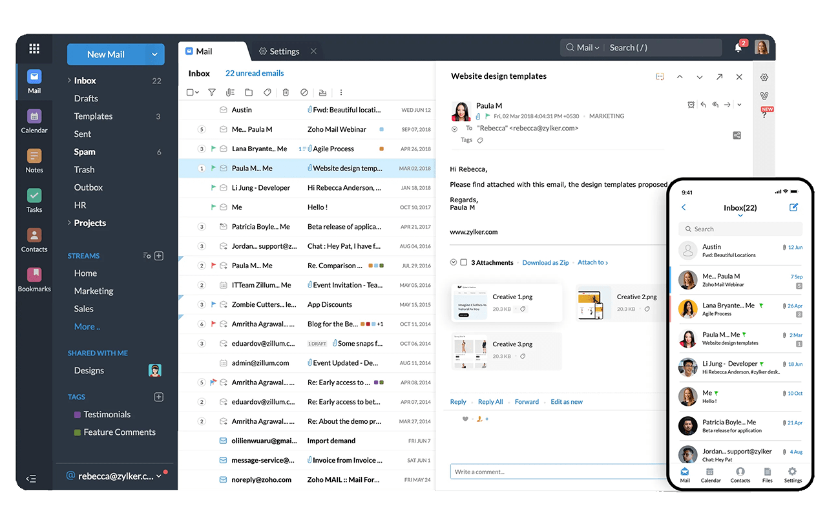Open the 22 unread emails link
The height and width of the screenshot is (524, 827).
coord(255,73)
